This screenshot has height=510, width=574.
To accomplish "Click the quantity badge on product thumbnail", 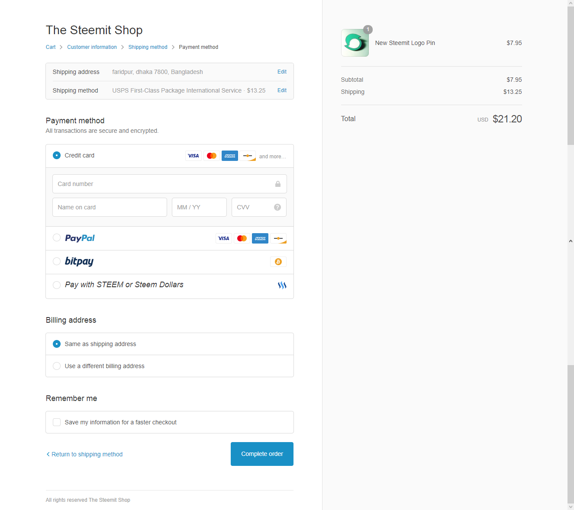I will (368, 29).
